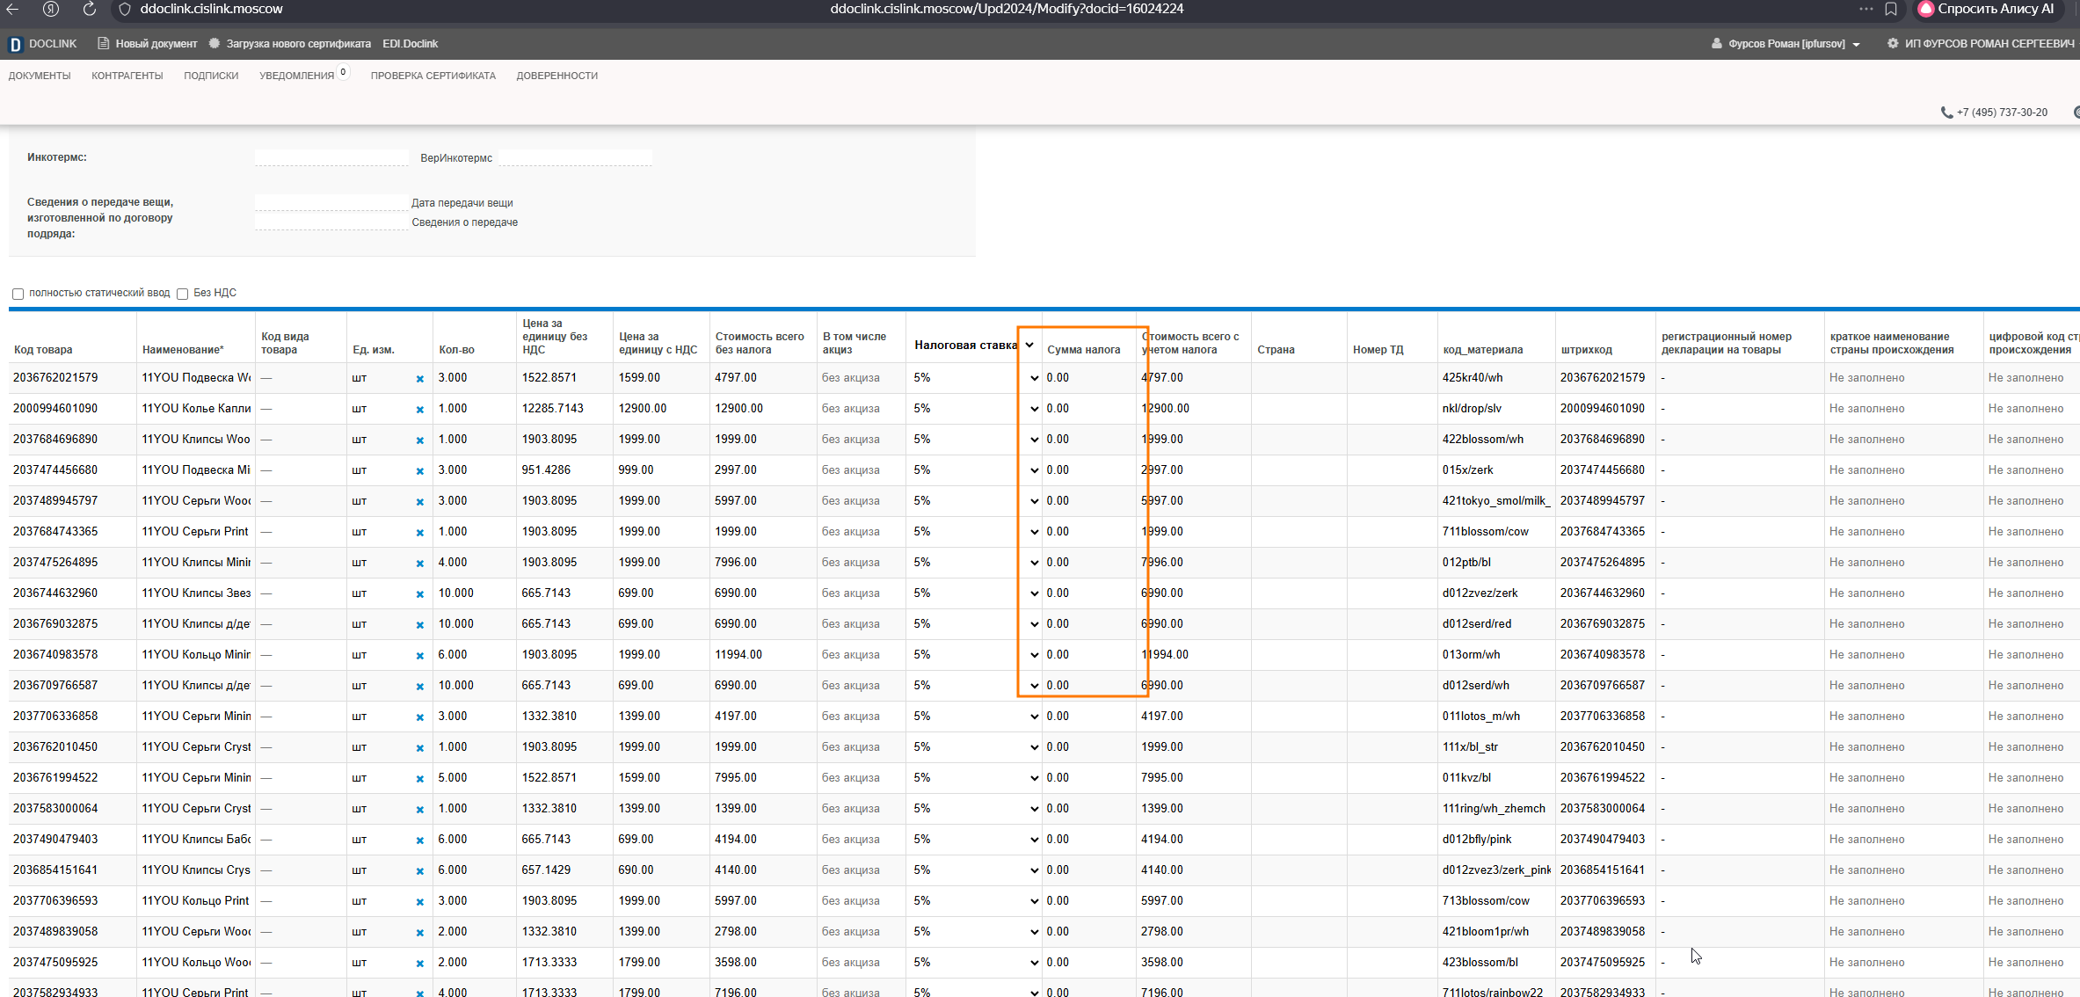Click the EDI.Doclink link
The height and width of the screenshot is (997, 2080).
pos(410,44)
